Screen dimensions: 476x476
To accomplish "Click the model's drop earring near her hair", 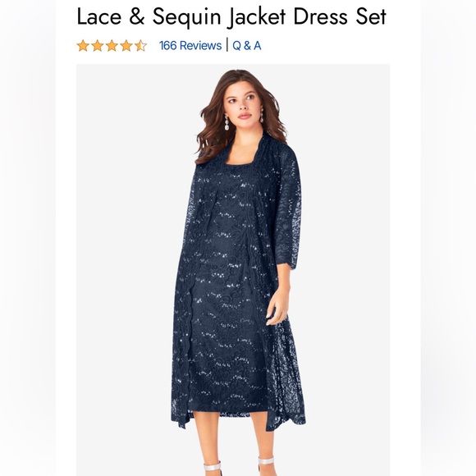I will point(227,123).
